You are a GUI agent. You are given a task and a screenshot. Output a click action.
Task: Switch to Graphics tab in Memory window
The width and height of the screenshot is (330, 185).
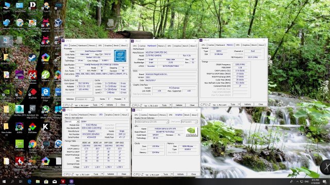click(x=245, y=45)
